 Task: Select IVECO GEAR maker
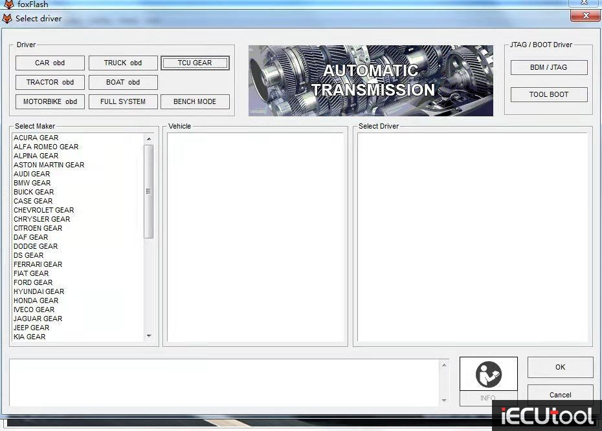pyautogui.click(x=34, y=310)
